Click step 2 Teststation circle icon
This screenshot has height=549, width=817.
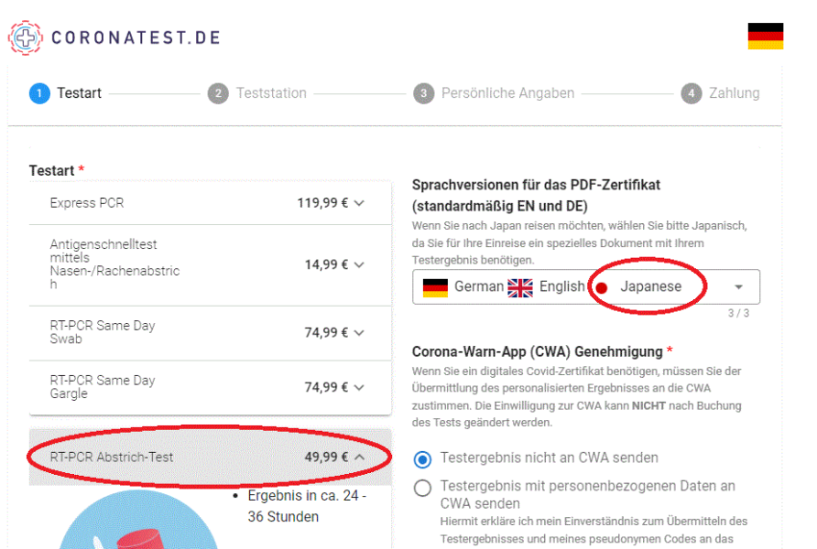(218, 93)
